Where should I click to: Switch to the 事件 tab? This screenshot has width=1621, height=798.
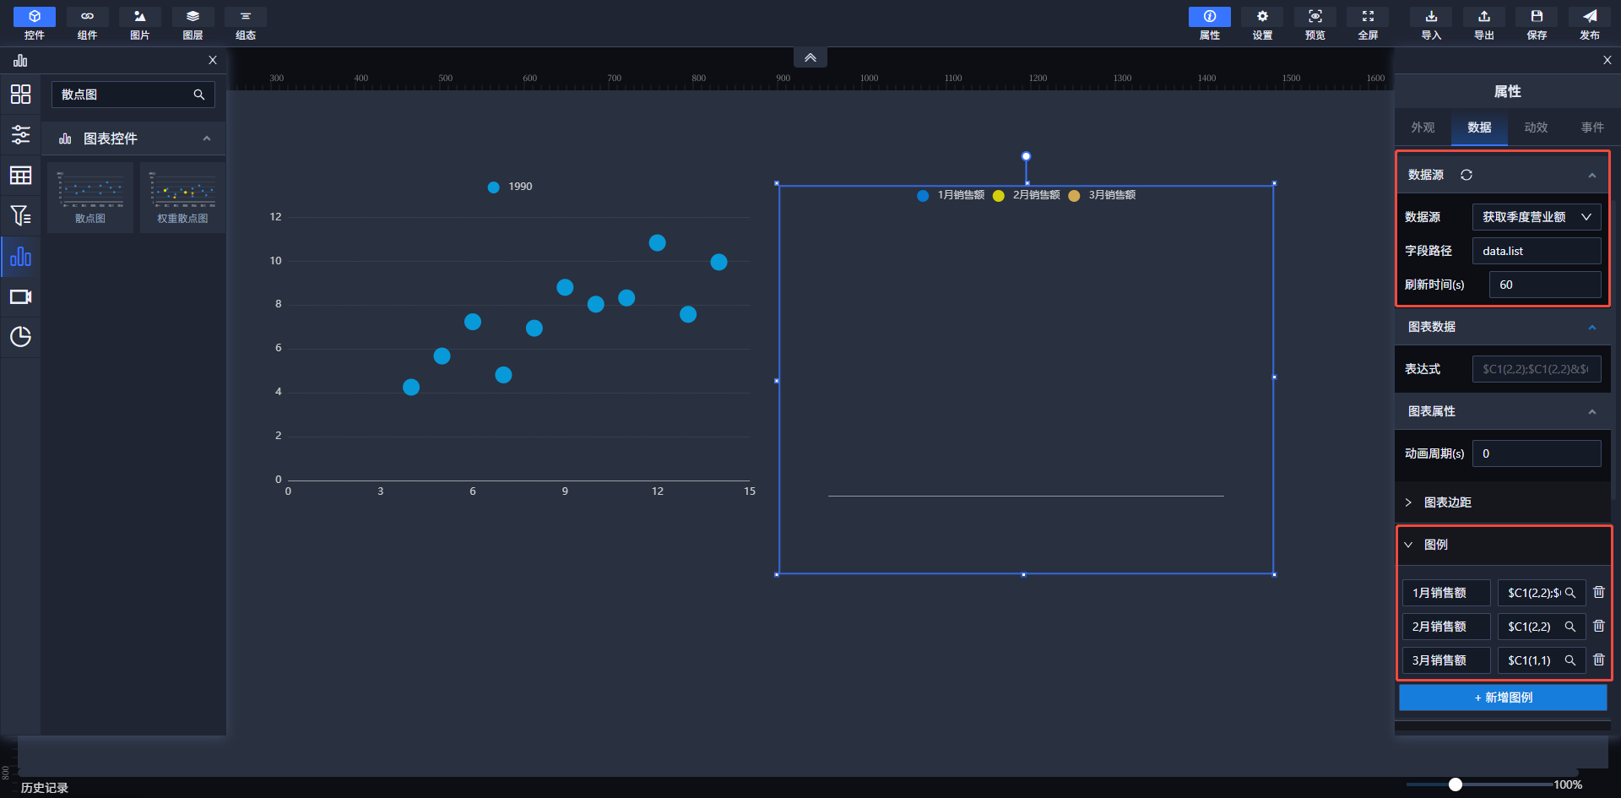point(1592,128)
